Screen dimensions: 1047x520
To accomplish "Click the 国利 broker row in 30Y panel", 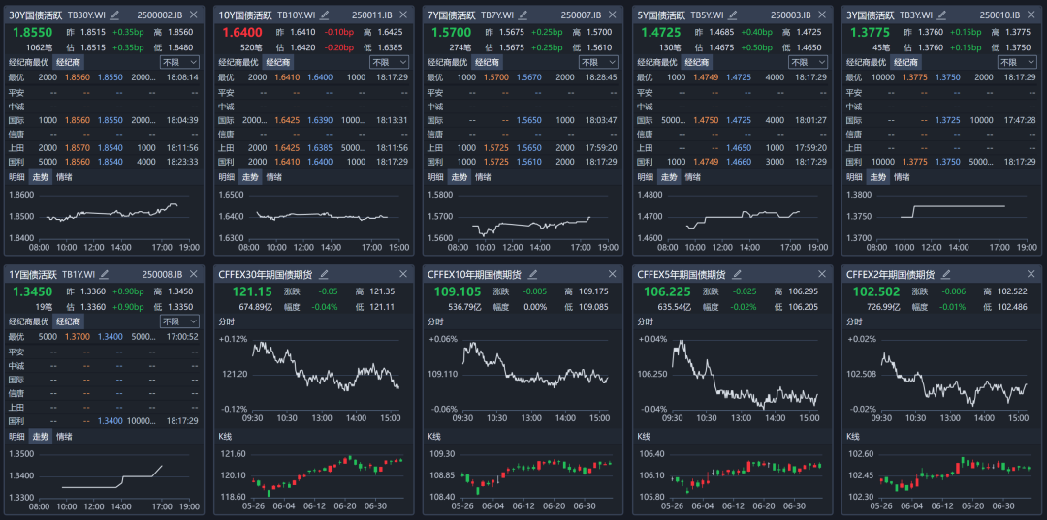I will [x=104, y=162].
